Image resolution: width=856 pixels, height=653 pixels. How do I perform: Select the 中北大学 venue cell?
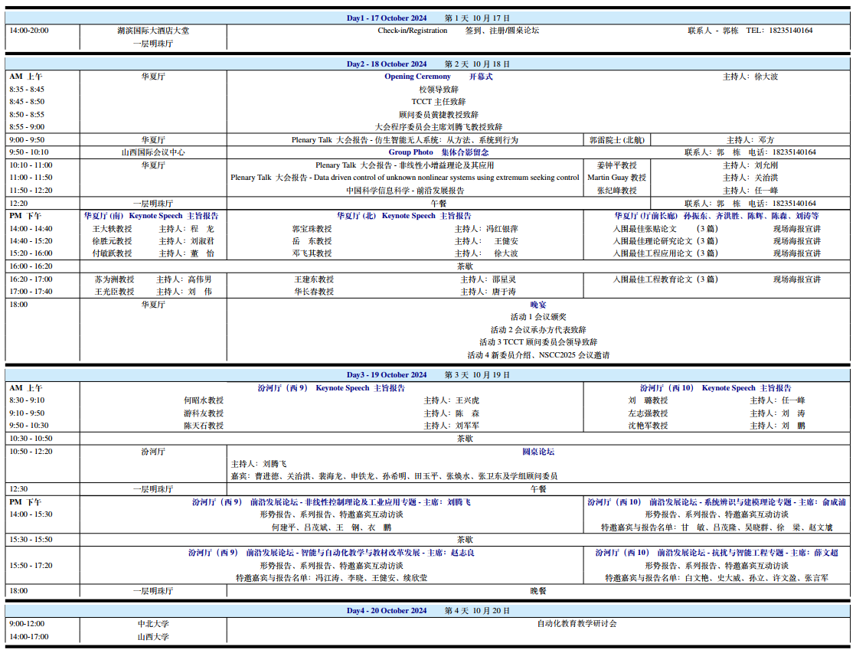pyautogui.click(x=153, y=624)
